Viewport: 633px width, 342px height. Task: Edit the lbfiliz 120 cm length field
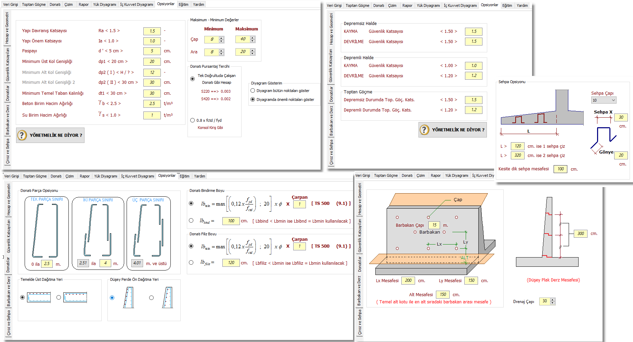pos(231,263)
